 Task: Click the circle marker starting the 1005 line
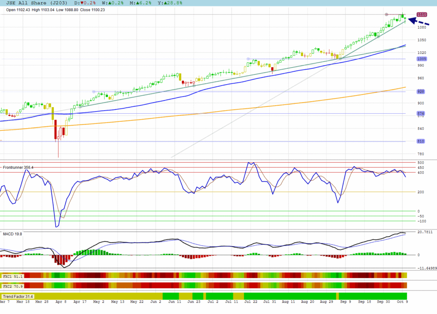(x=248, y=59)
